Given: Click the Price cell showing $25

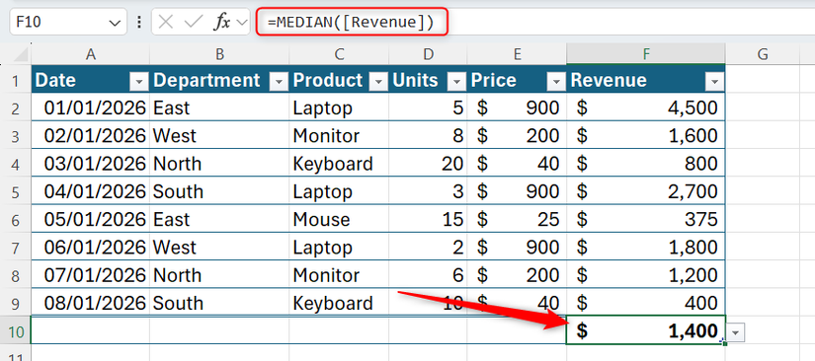Looking at the screenshot, I should (x=517, y=219).
